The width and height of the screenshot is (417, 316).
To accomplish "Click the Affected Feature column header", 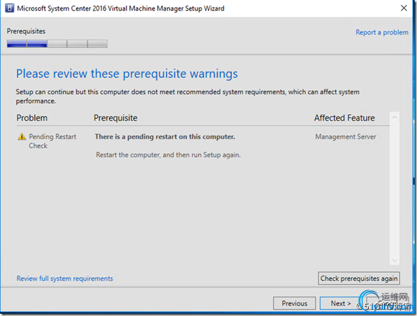I will pyautogui.click(x=344, y=118).
